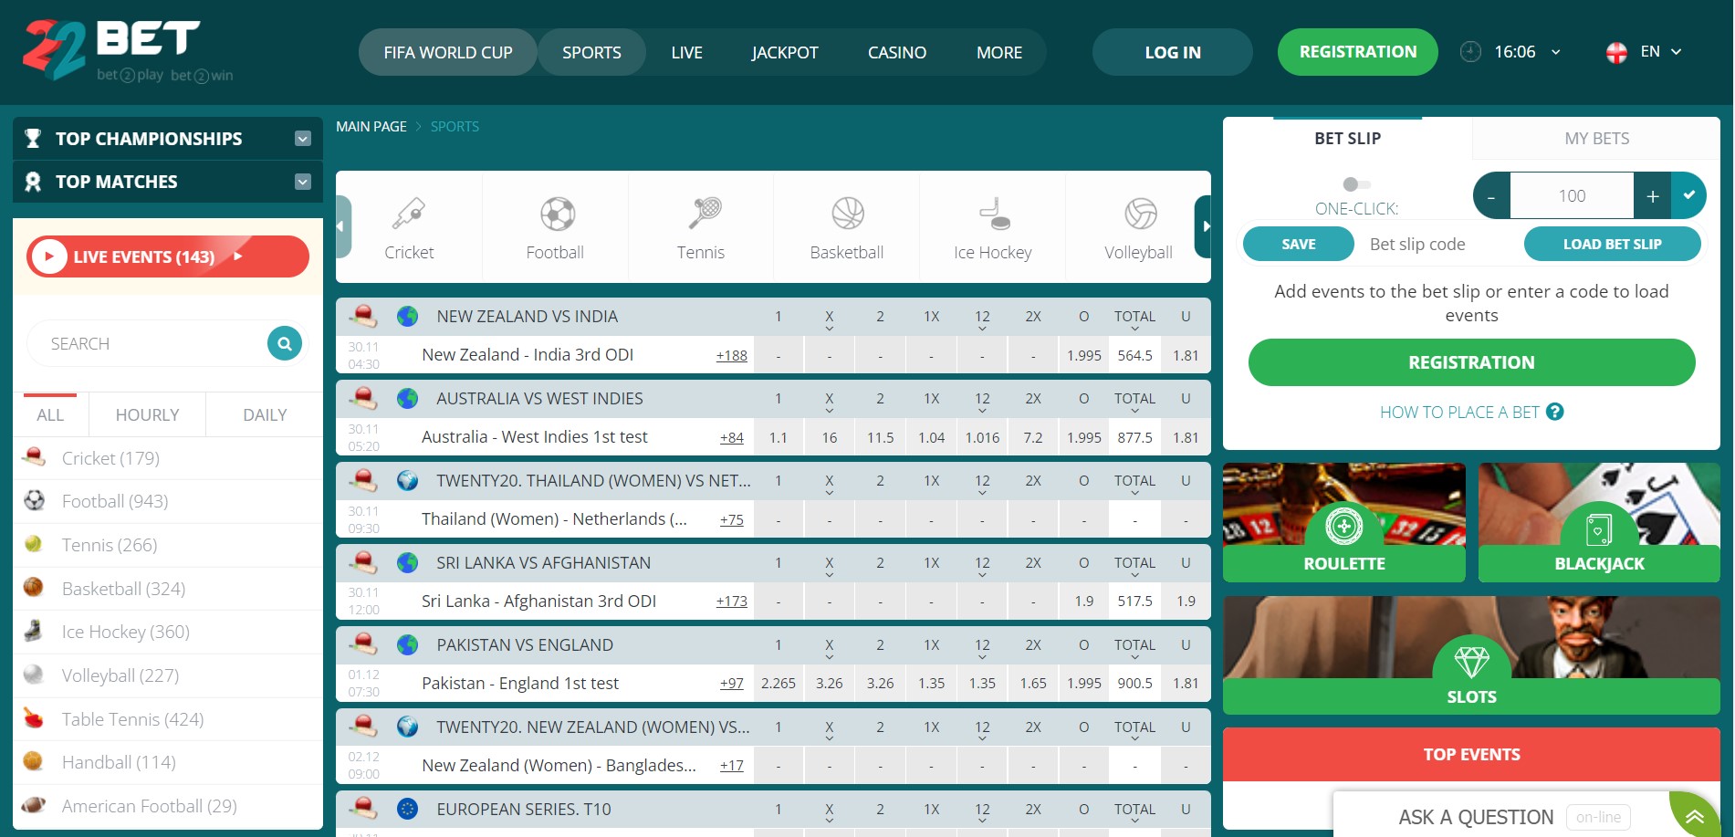Toggle the One-Click betting switch
Screen dimensions: 1735x837
click(1356, 184)
